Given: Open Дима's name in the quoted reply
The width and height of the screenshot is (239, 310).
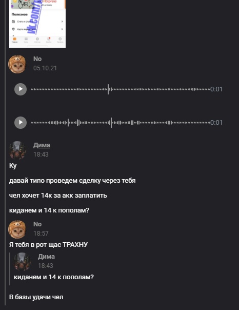Looking at the screenshot, I should [x=46, y=257].
